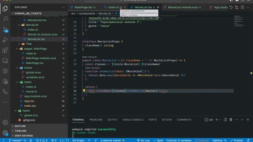The height and width of the screenshot is (142, 253).
Task: Split the terminal panel
Action: [x=225, y=120]
